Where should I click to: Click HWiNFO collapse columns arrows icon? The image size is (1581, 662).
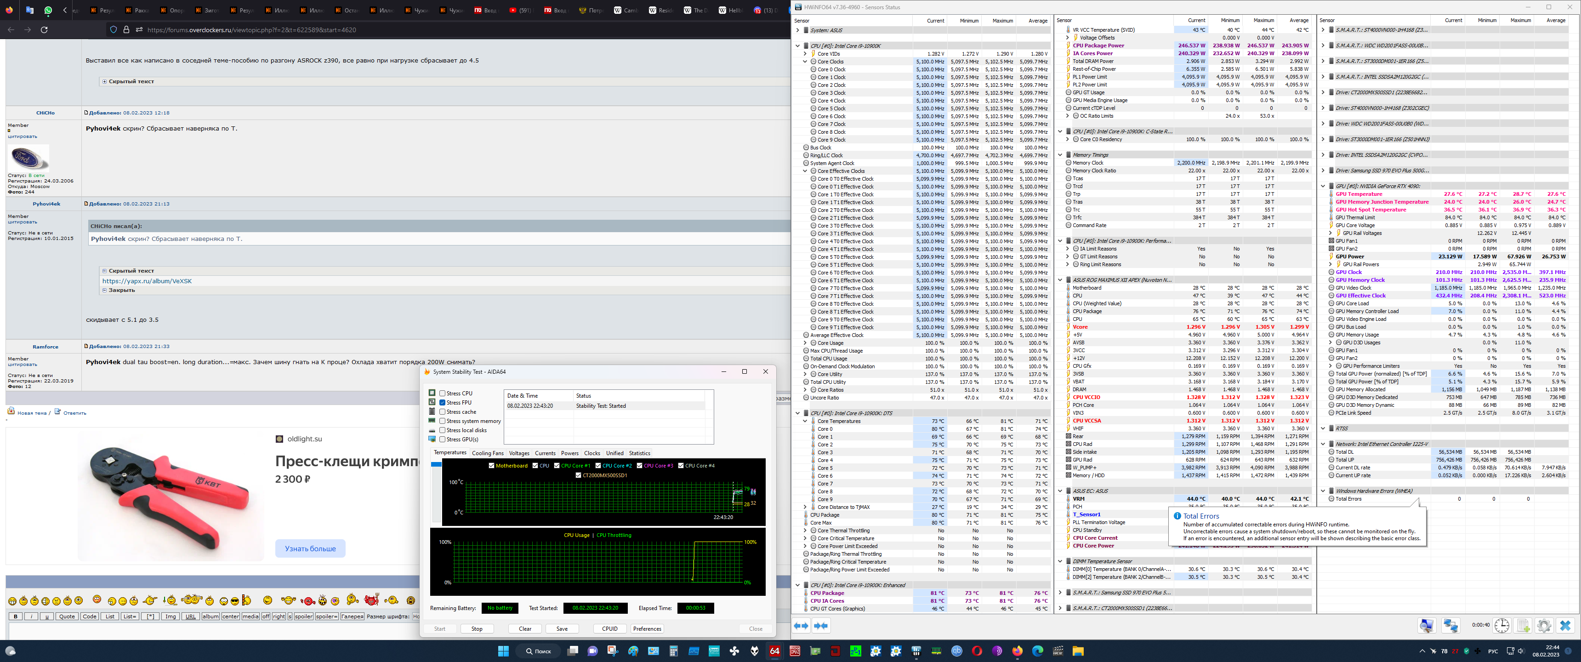(821, 626)
